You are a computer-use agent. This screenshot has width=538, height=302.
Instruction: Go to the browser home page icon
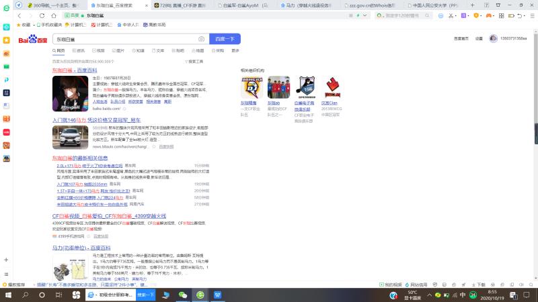click(54, 15)
